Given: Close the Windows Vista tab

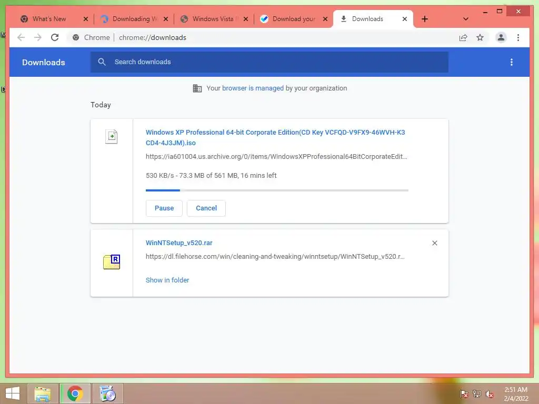Looking at the screenshot, I should 245,19.
